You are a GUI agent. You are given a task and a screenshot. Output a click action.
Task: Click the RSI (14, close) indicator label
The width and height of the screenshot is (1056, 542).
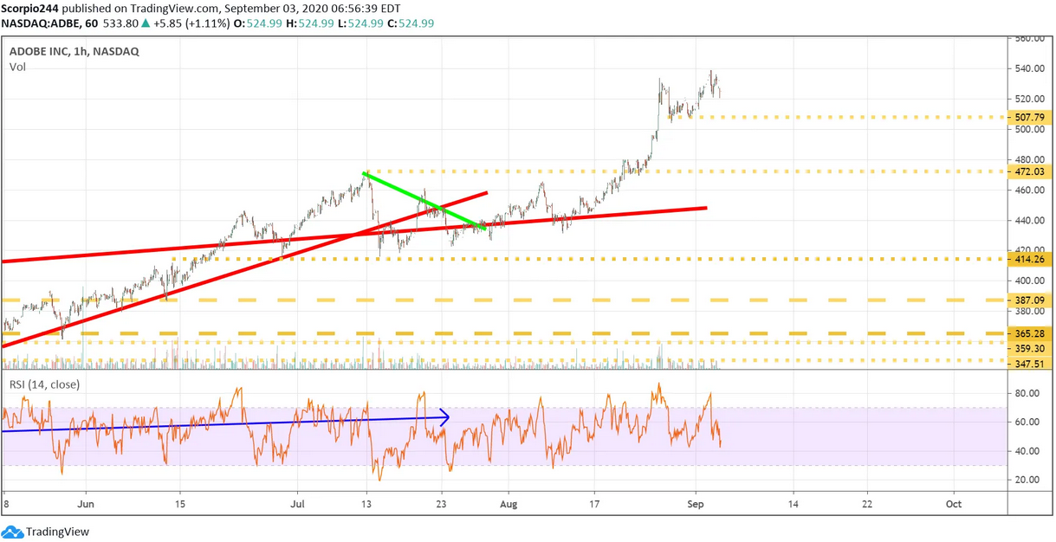(43, 384)
